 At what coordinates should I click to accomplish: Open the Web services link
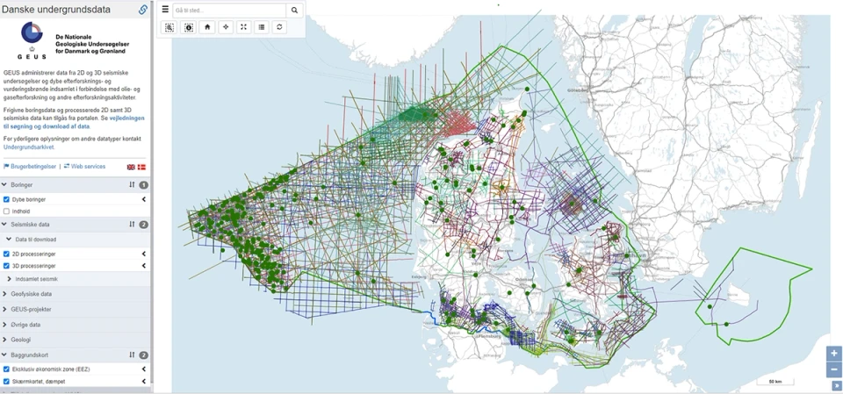[84, 167]
